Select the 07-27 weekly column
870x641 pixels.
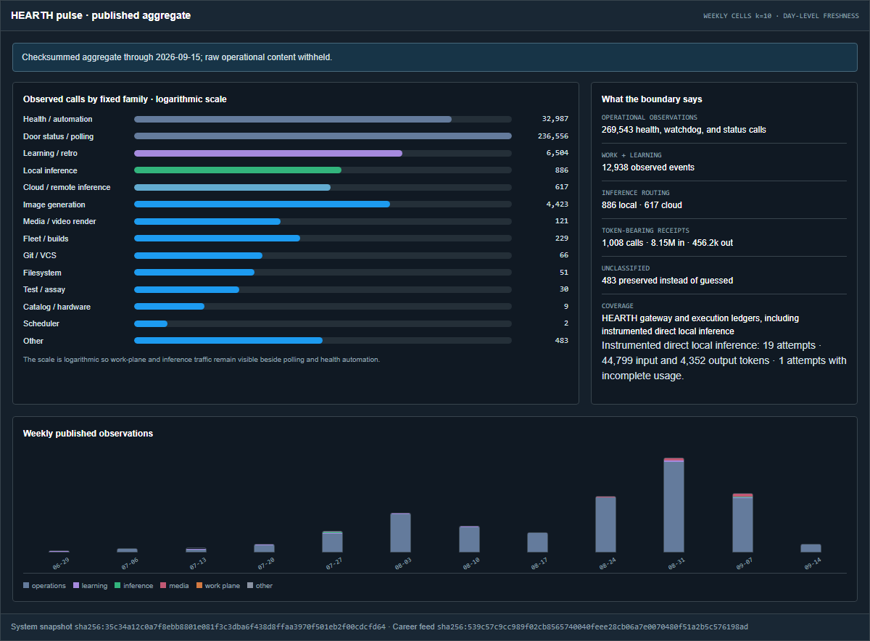click(332, 542)
